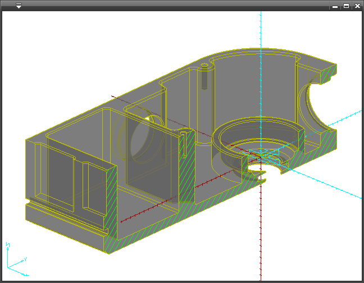Select the cyan axis intersection in the bore
The width and height of the screenshot is (364, 283).
coord(261,152)
